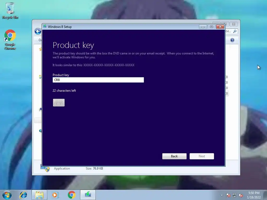Click the '76.9 KB' size value
Screen dimensions: 267x200
pyautogui.click(x=98, y=168)
